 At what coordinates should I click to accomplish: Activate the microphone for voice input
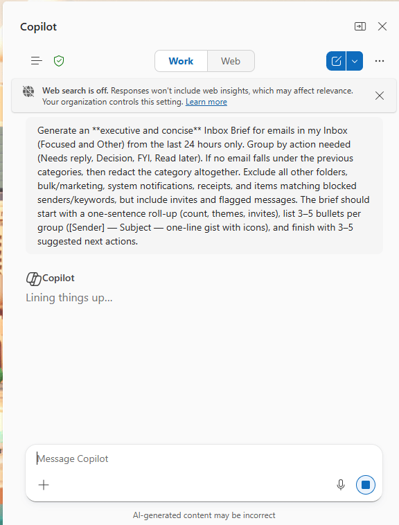(341, 485)
